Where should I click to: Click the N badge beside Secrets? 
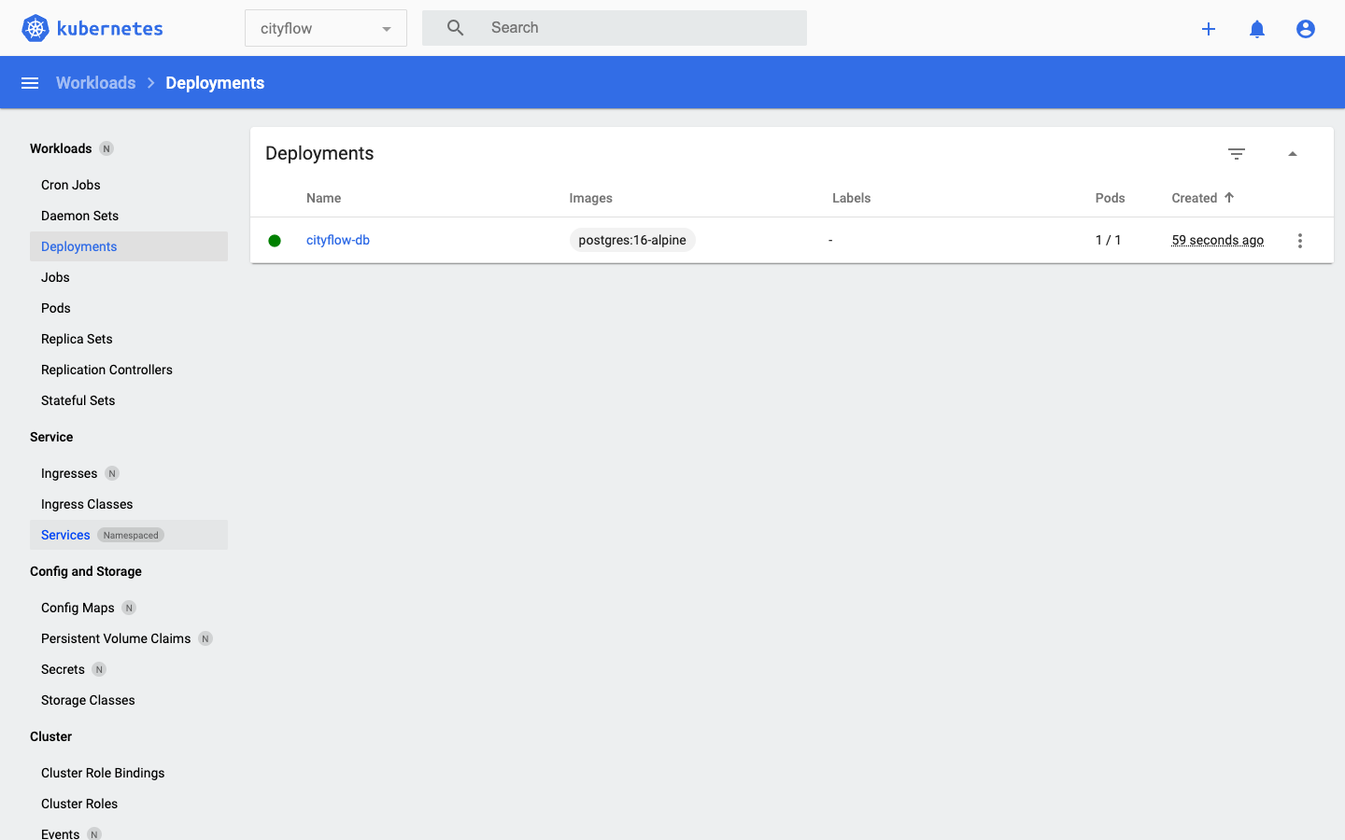(x=99, y=669)
